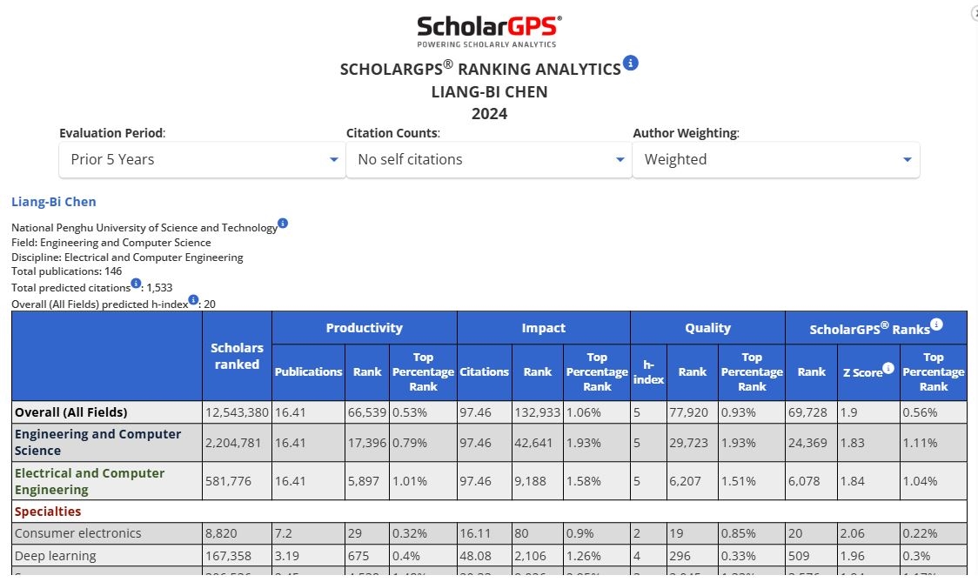This screenshot has width=978, height=582.
Task: Click close icon at top right corner
Action: pyautogui.click(x=975, y=12)
